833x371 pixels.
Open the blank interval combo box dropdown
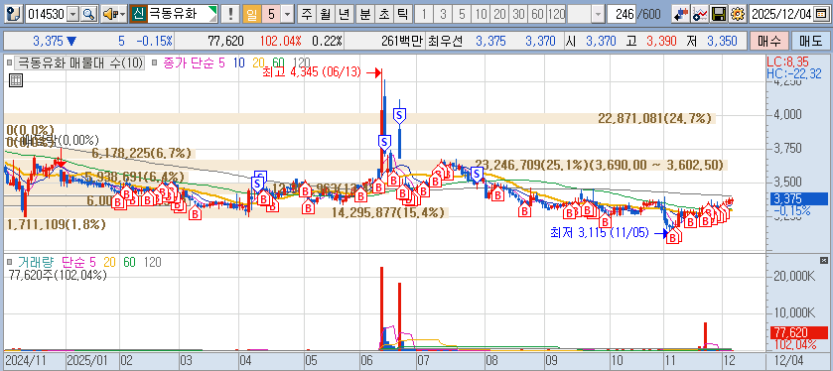tap(598, 14)
